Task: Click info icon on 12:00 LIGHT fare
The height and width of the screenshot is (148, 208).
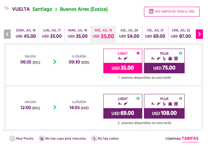Action: 138,98
